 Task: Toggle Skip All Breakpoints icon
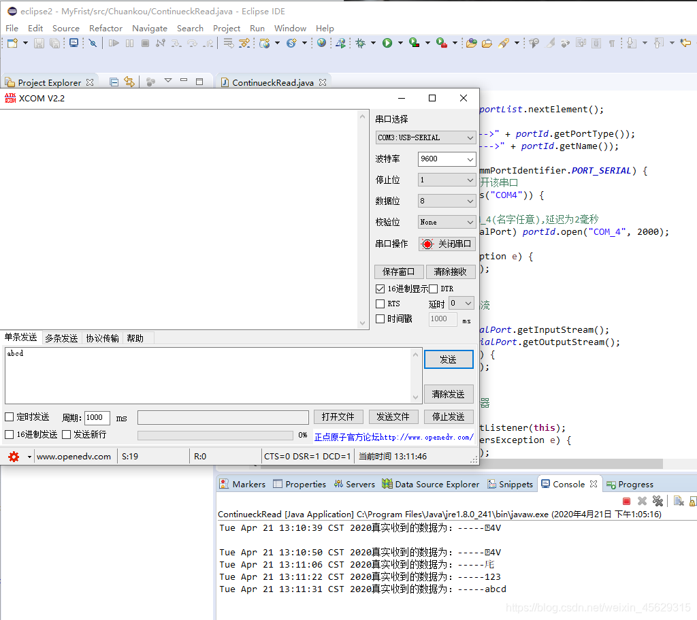(x=93, y=43)
